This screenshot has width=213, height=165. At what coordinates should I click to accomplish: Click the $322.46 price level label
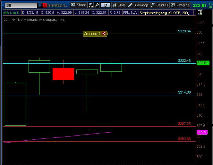[x=184, y=61]
